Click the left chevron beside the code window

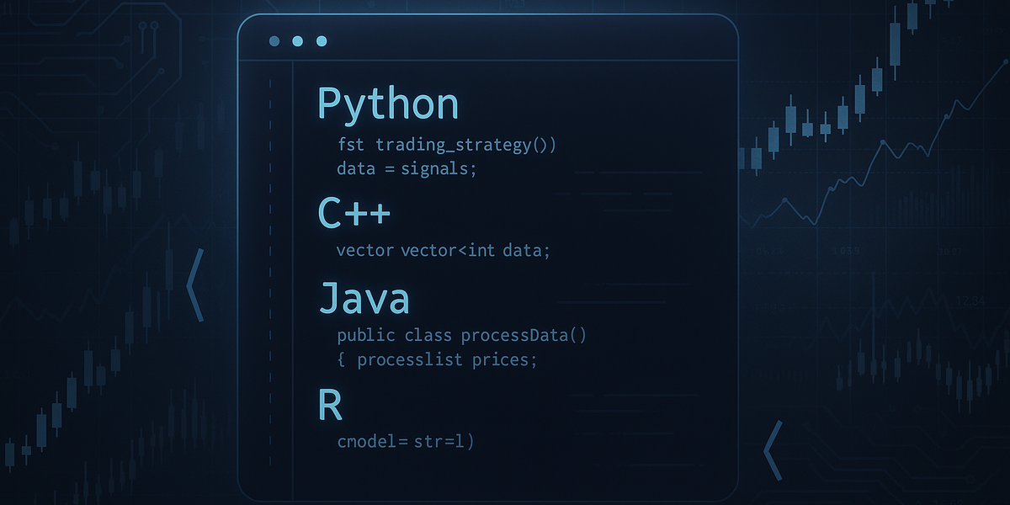point(195,284)
